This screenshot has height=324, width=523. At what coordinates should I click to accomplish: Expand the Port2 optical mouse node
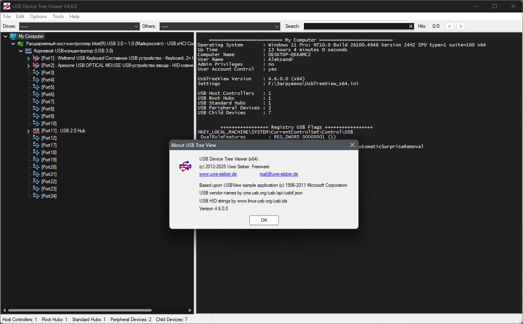[x=29, y=65]
